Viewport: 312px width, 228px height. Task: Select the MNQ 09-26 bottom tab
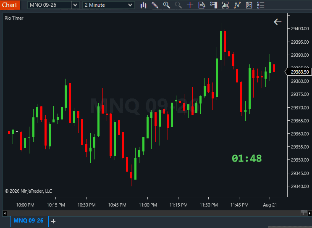pyautogui.click(x=29, y=221)
